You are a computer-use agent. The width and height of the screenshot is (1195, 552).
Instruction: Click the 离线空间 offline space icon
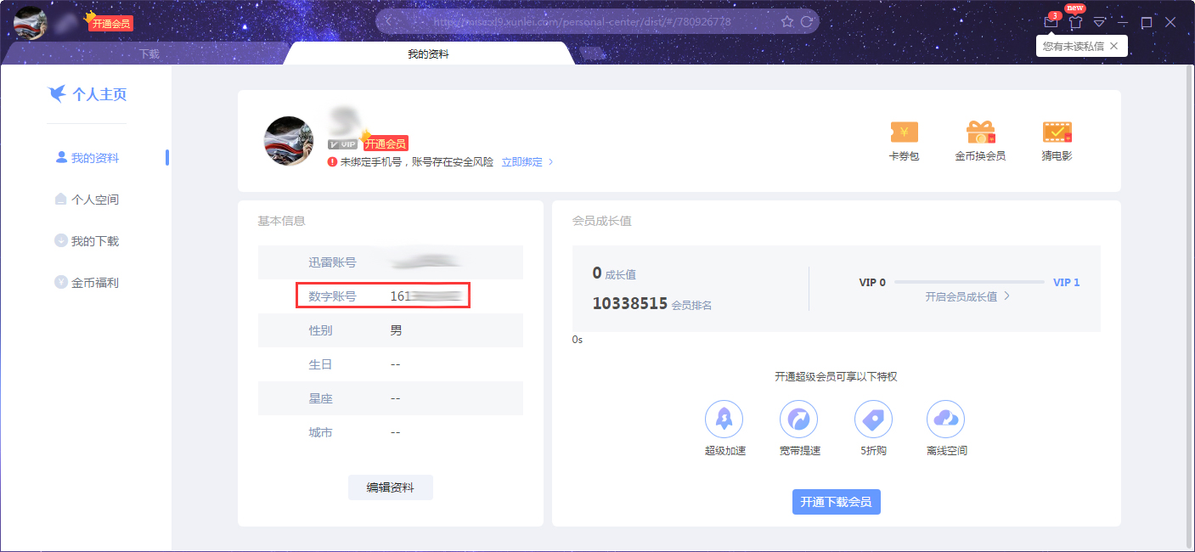[945, 418]
